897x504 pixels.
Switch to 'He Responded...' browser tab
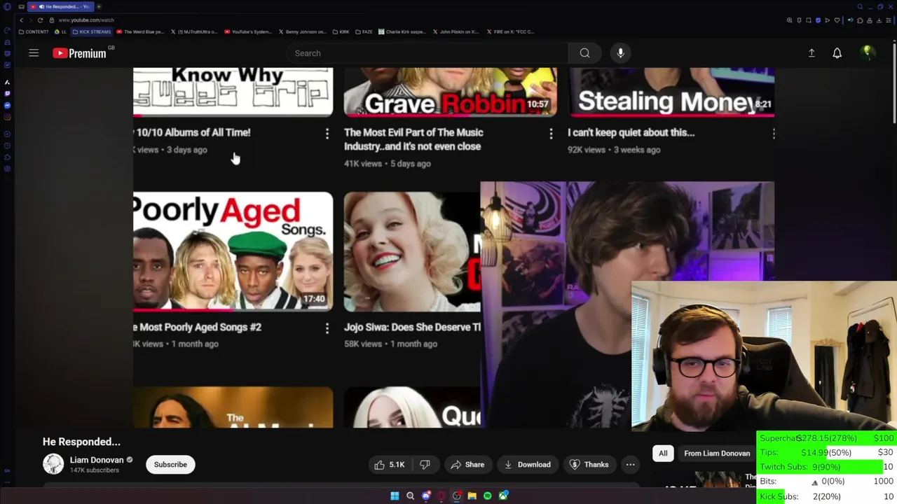60,6
